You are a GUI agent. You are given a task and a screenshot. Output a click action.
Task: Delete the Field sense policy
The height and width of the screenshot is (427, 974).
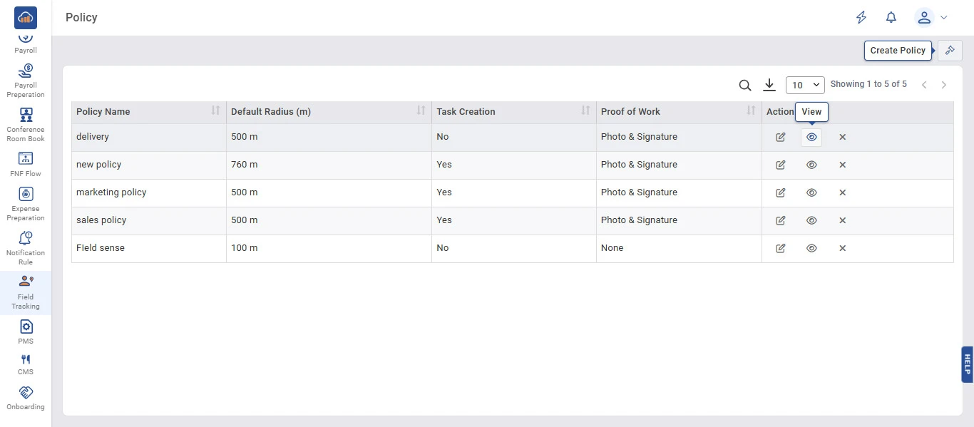pos(842,248)
